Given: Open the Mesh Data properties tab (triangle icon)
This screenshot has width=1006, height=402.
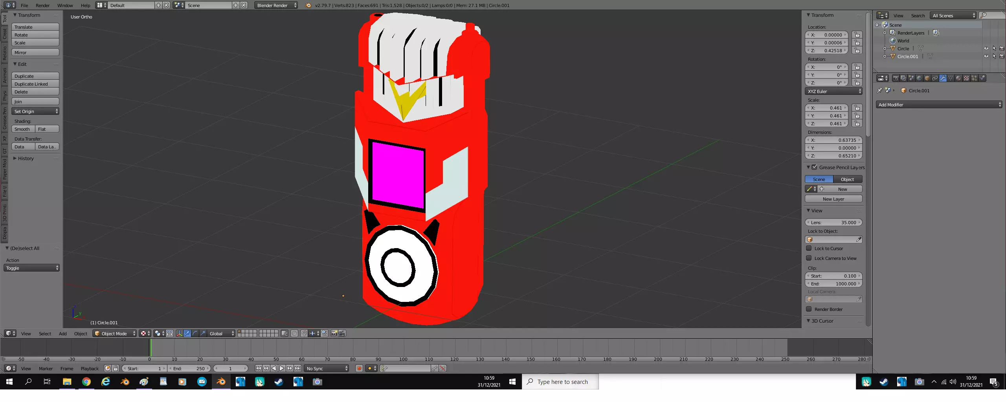Looking at the screenshot, I should [x=951, y=78].
